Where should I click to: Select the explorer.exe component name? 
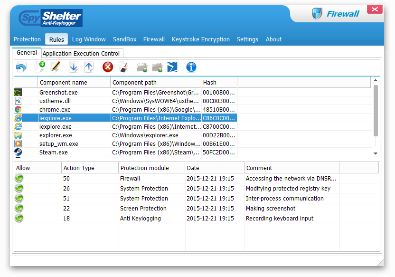point(56,135)
